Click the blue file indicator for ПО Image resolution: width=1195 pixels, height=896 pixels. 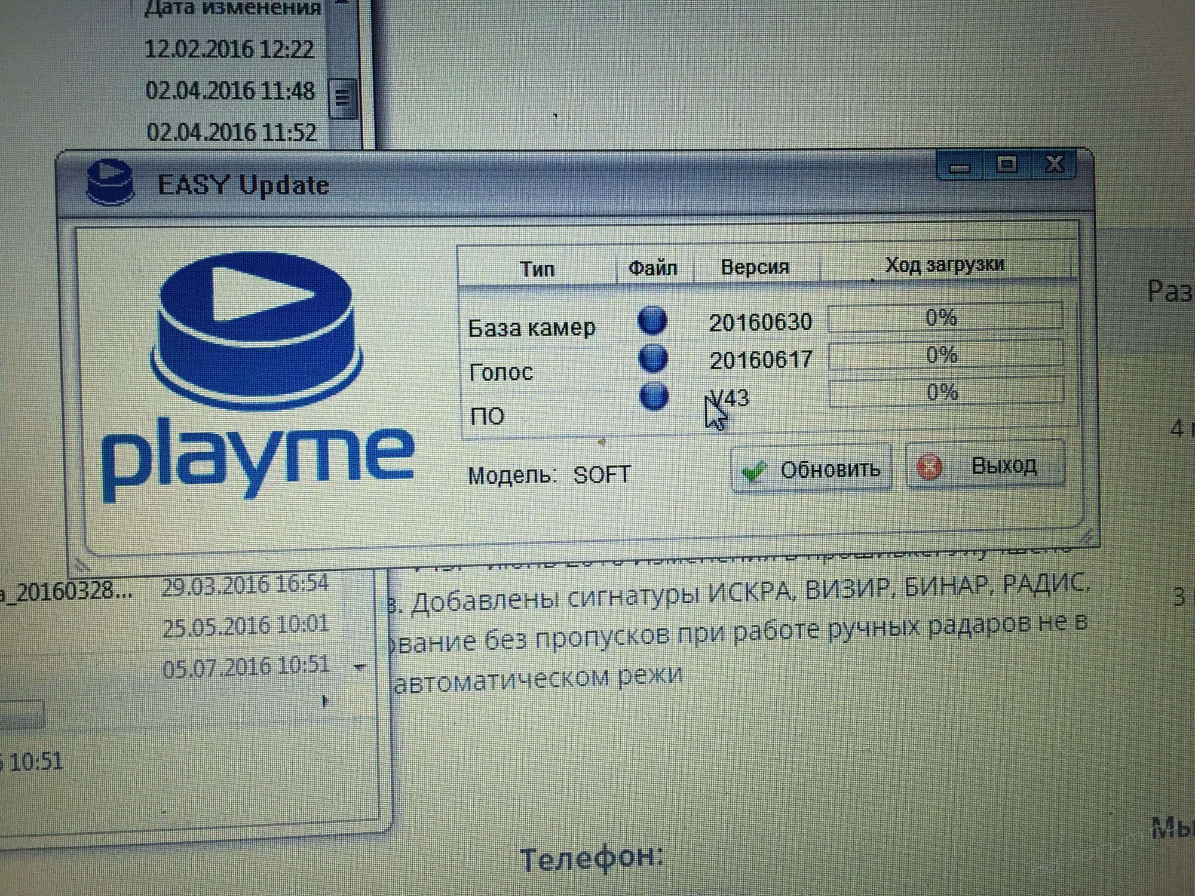coord(654,395)
